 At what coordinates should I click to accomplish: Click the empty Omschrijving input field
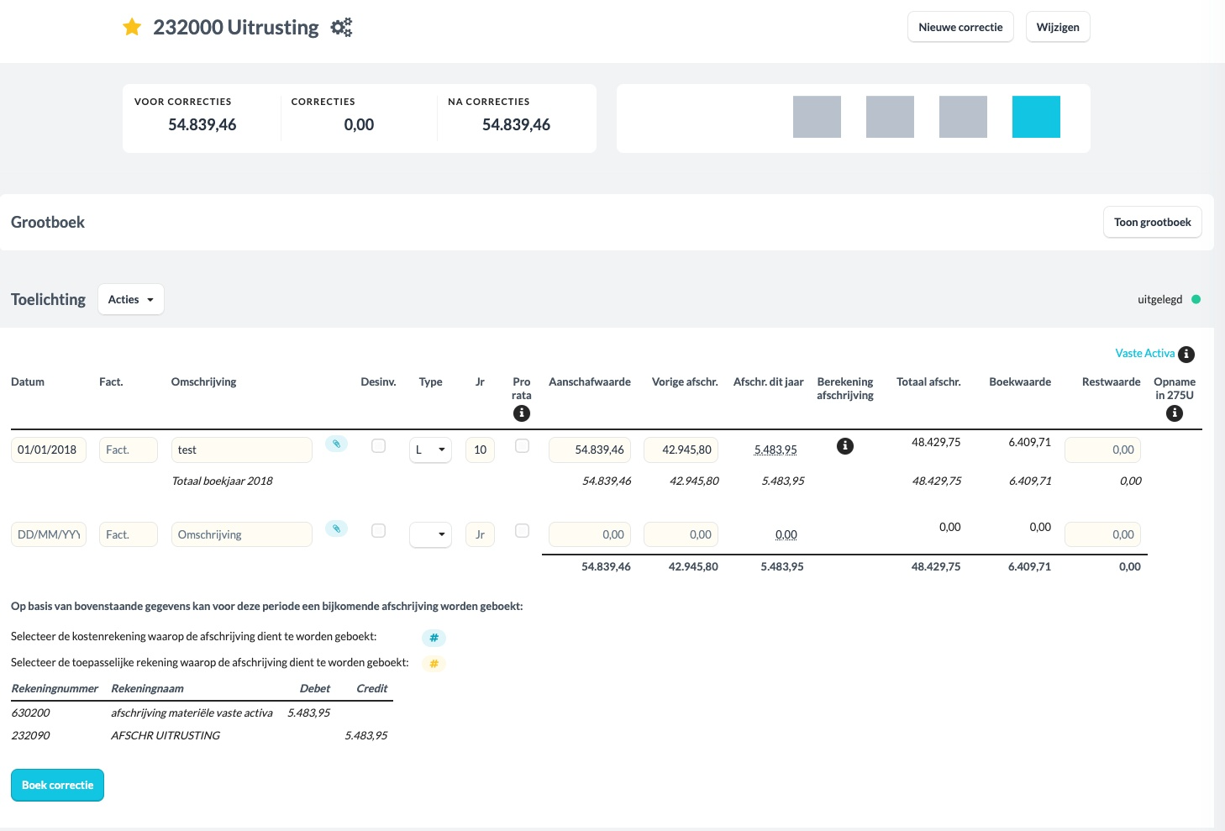pyautogui.click(x=242, y=534)
